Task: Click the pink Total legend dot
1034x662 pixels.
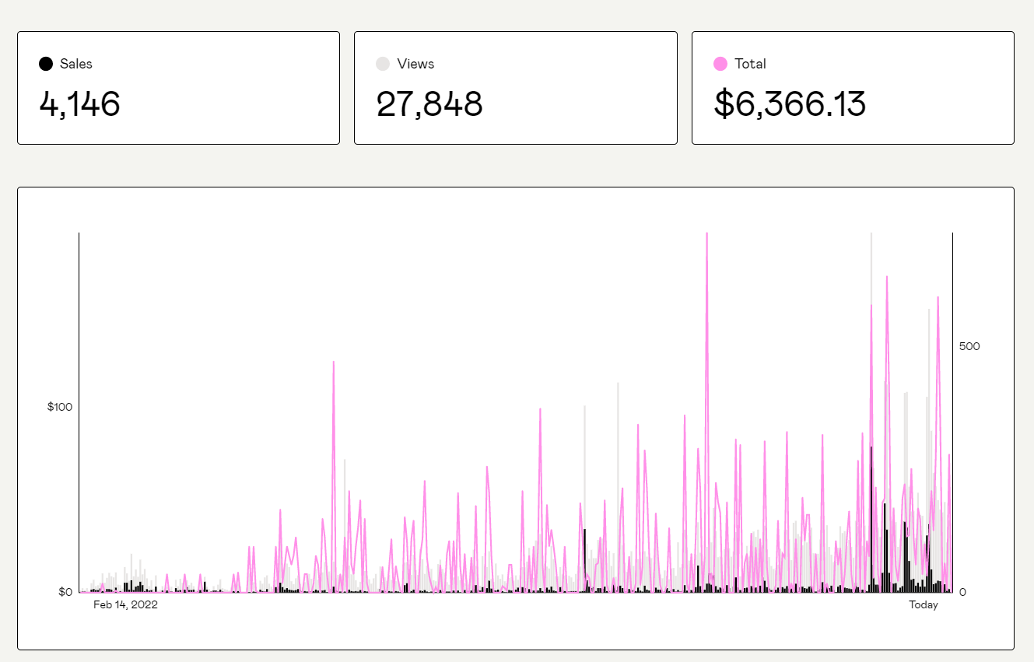Action: click(720, 64)
